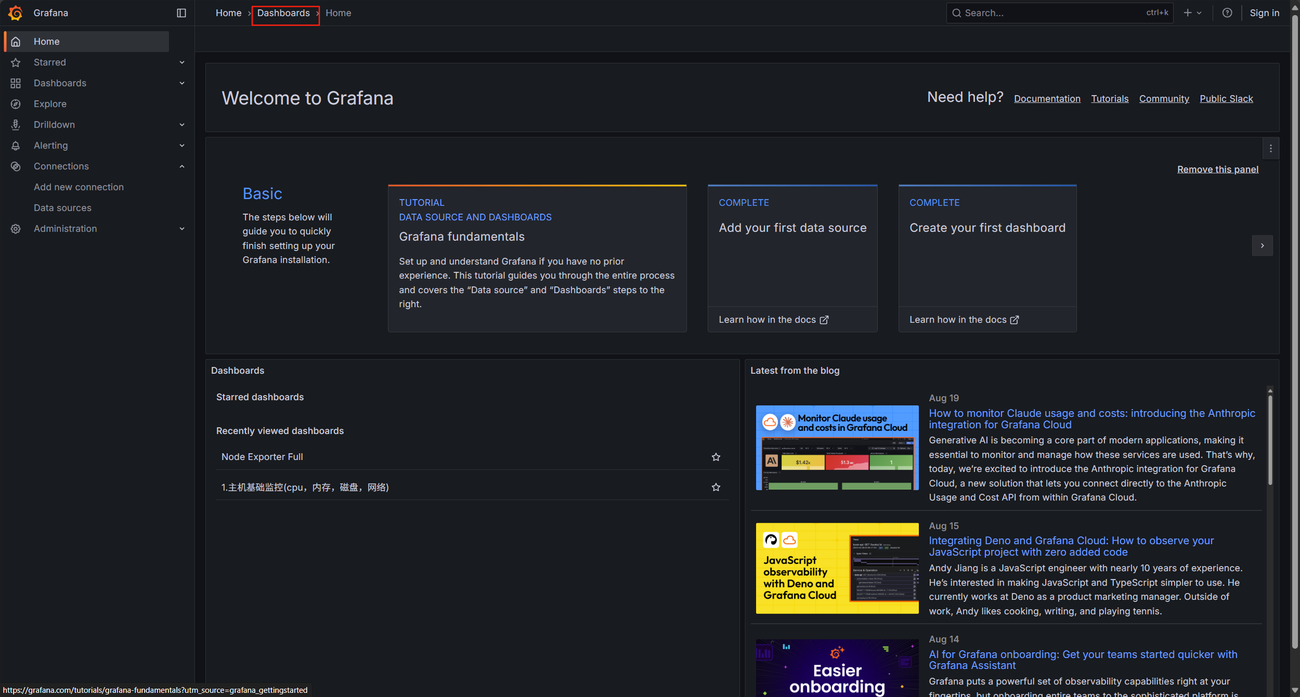Click the Monitor Claude usage blog thumbnail

[x=837, y=448]
